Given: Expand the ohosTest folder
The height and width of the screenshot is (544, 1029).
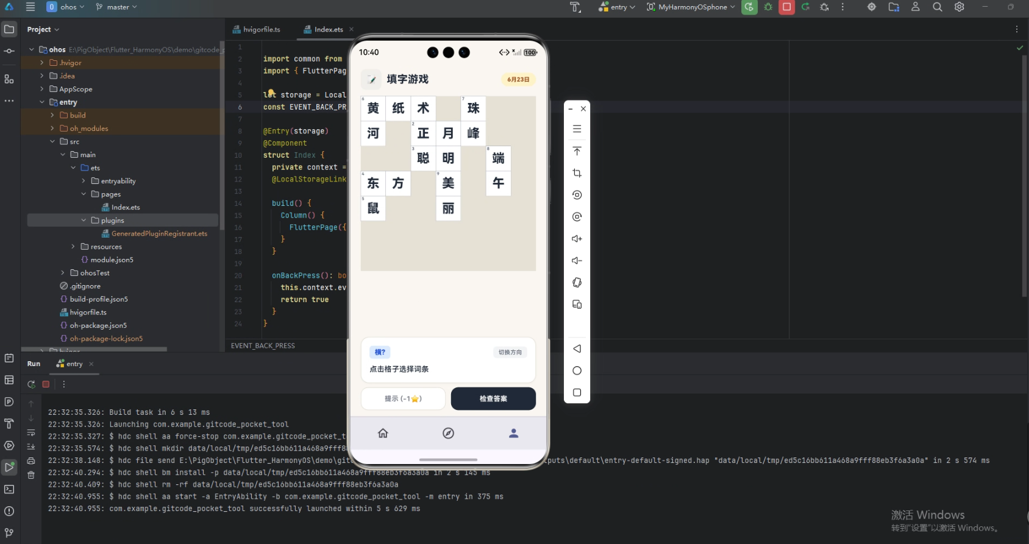Looking at the screenshot, I should tap(63, 273).
